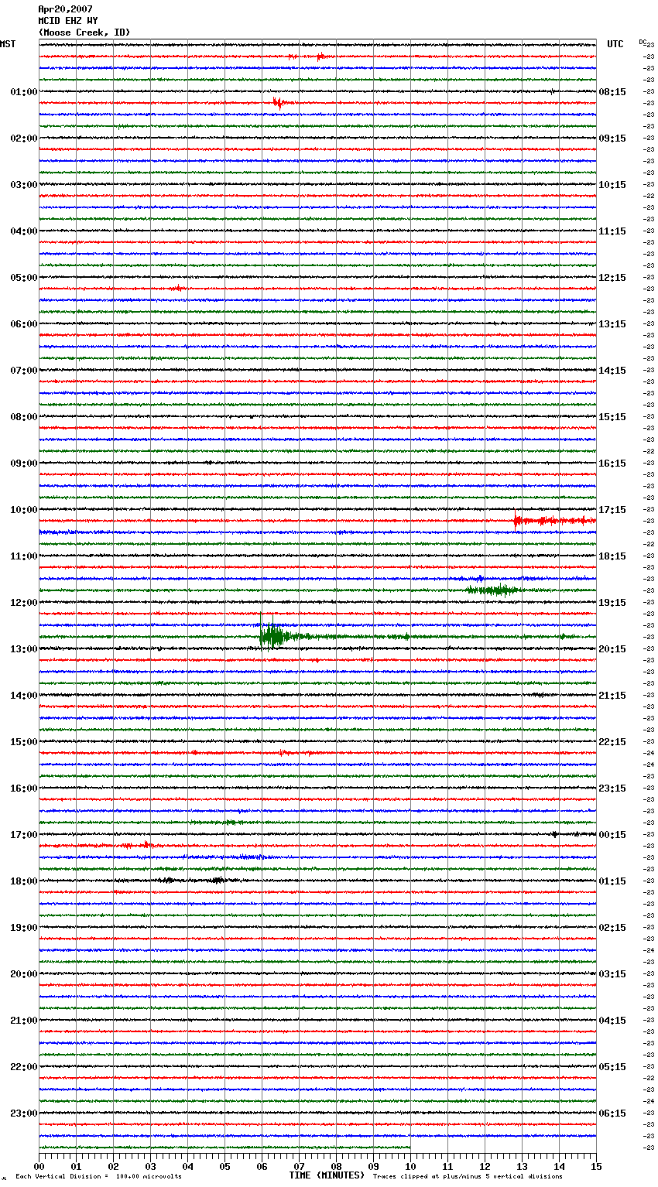Choose the 13:00 MST label

click(24, 649)
